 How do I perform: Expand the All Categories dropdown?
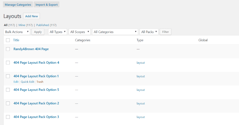tap(115, 32)
